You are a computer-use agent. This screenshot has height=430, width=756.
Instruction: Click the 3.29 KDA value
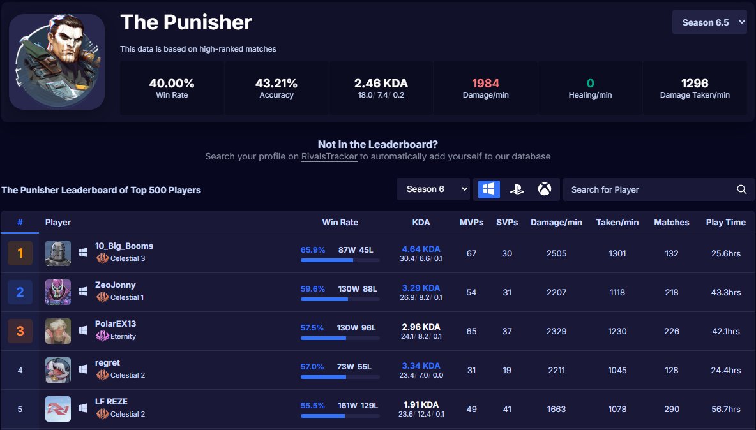(x=421, y=288)
